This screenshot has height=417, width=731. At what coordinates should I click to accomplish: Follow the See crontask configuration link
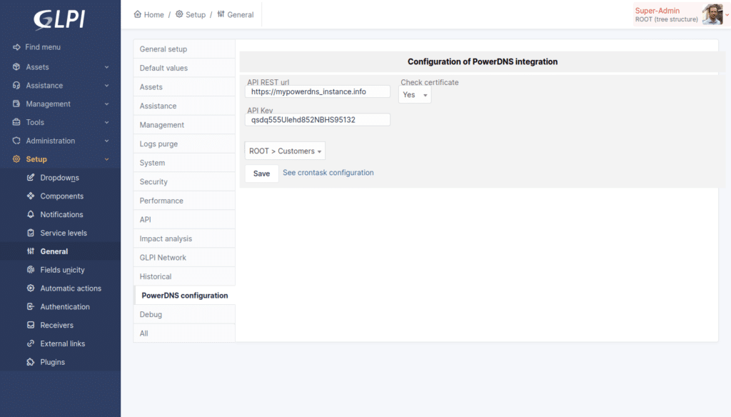(328, 173)
